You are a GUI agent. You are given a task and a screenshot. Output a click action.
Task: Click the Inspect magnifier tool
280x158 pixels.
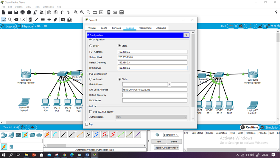[x=10, y=19]
